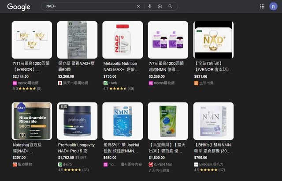Viewport: 282px width, 181px height.
Task: Click 還有更多內容 next to momo
Action: pos(131,164)
